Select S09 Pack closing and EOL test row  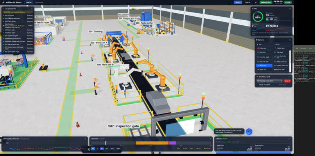pyautogui.click(x=18, y=41)
